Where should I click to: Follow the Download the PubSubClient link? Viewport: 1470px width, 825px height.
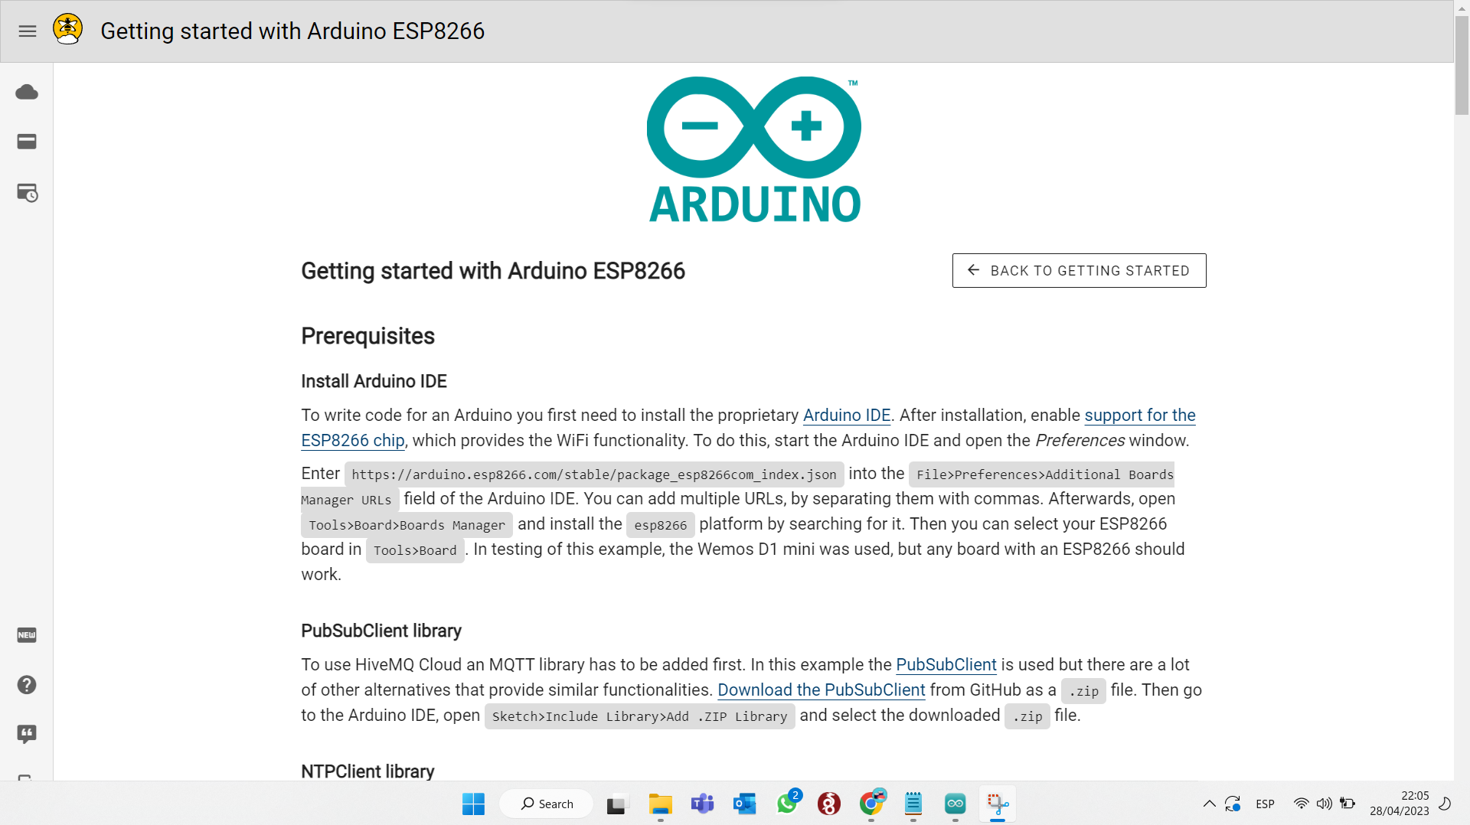point(822,690)
